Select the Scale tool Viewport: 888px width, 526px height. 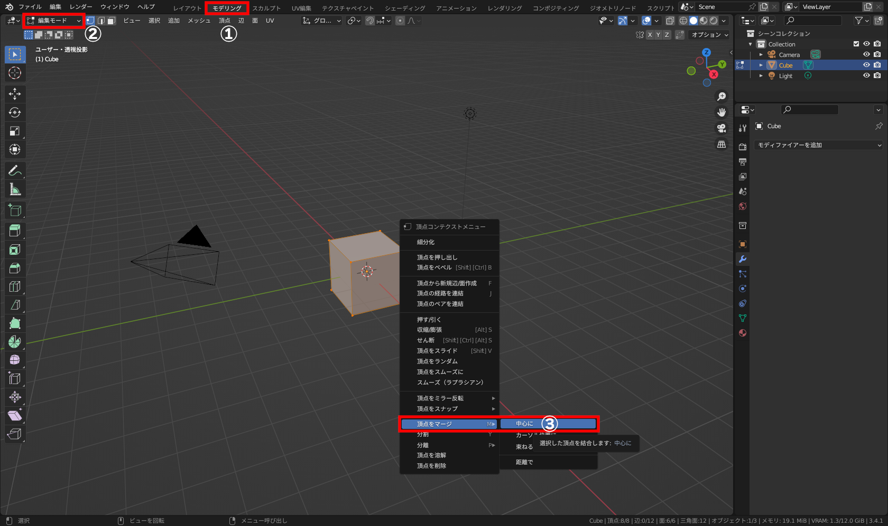point(15,131)
